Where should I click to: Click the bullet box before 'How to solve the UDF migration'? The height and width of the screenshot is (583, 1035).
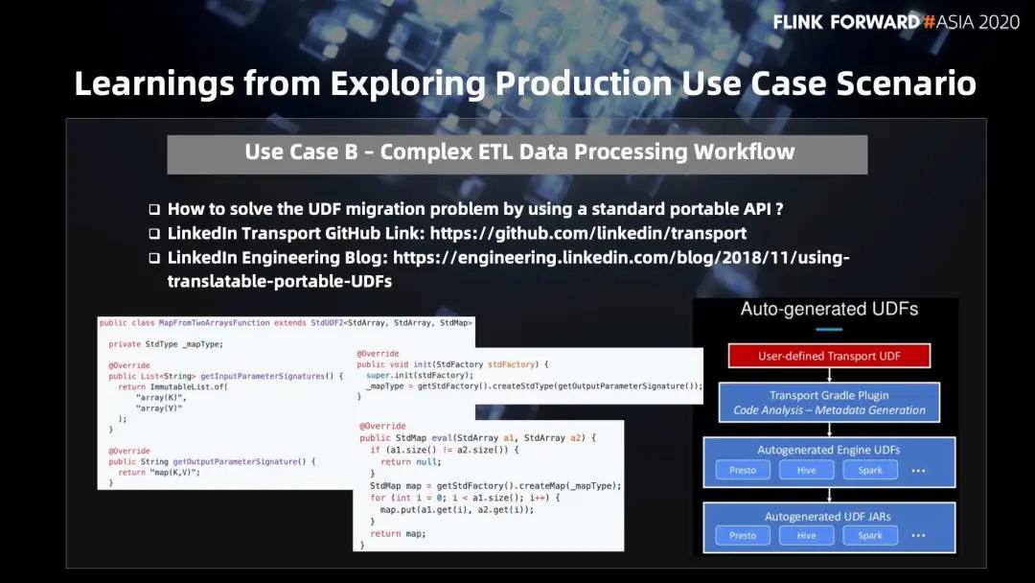click(154, 209)
